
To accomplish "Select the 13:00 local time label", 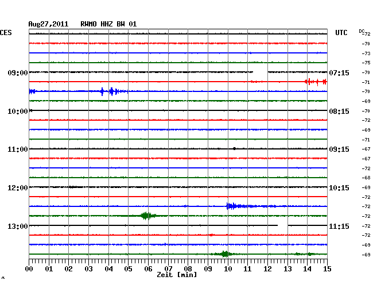I will (18, 226).
